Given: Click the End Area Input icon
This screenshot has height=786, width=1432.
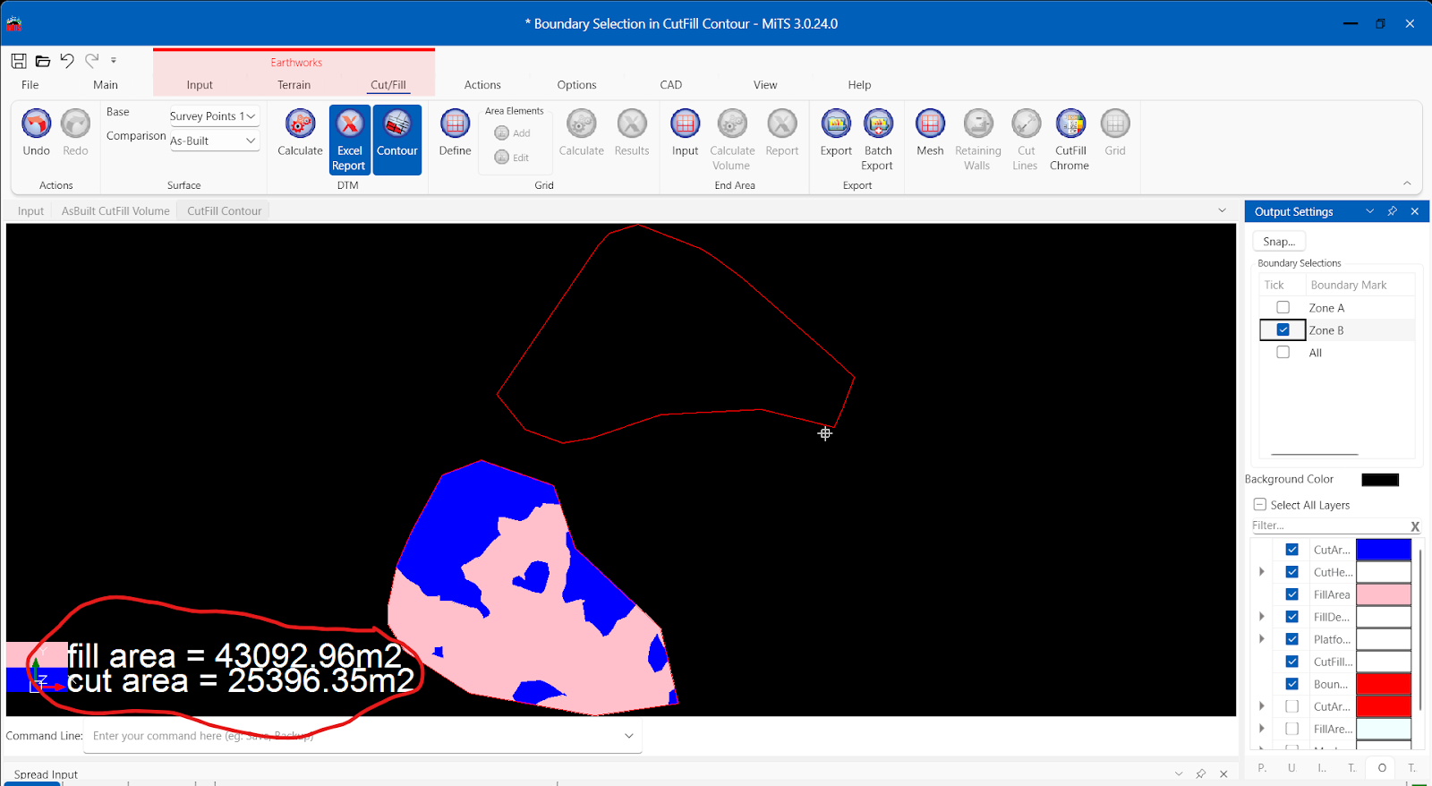Looking at the screenshot, I should [686, 124].
